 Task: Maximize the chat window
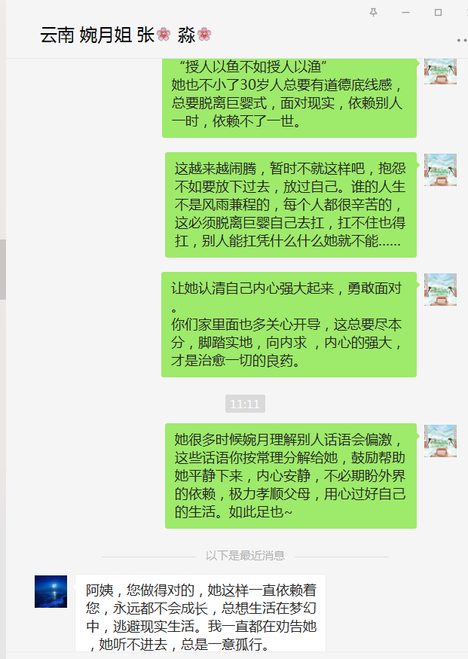click(438, 13)
